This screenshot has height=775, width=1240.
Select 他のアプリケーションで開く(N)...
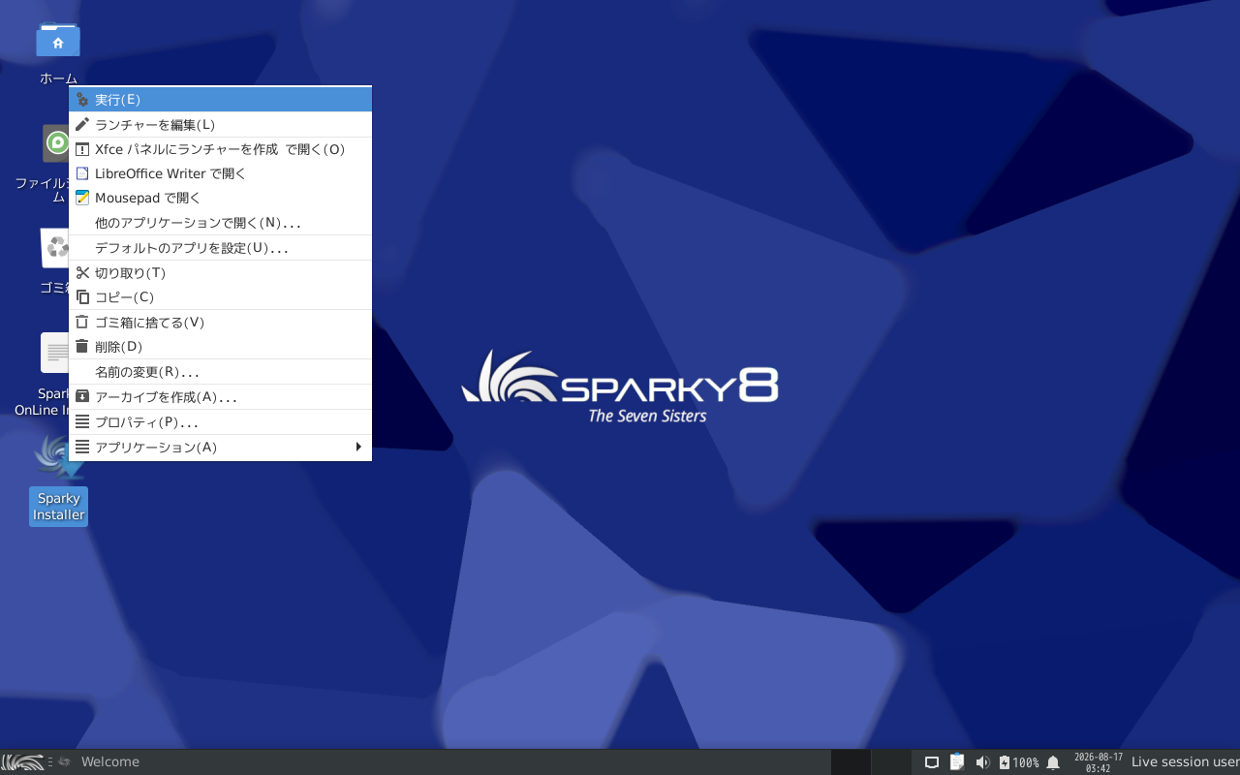220,223
